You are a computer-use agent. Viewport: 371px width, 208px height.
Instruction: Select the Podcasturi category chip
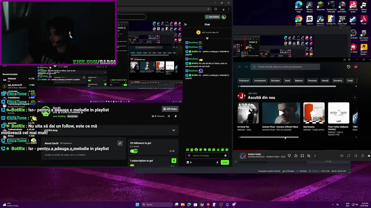244,81
